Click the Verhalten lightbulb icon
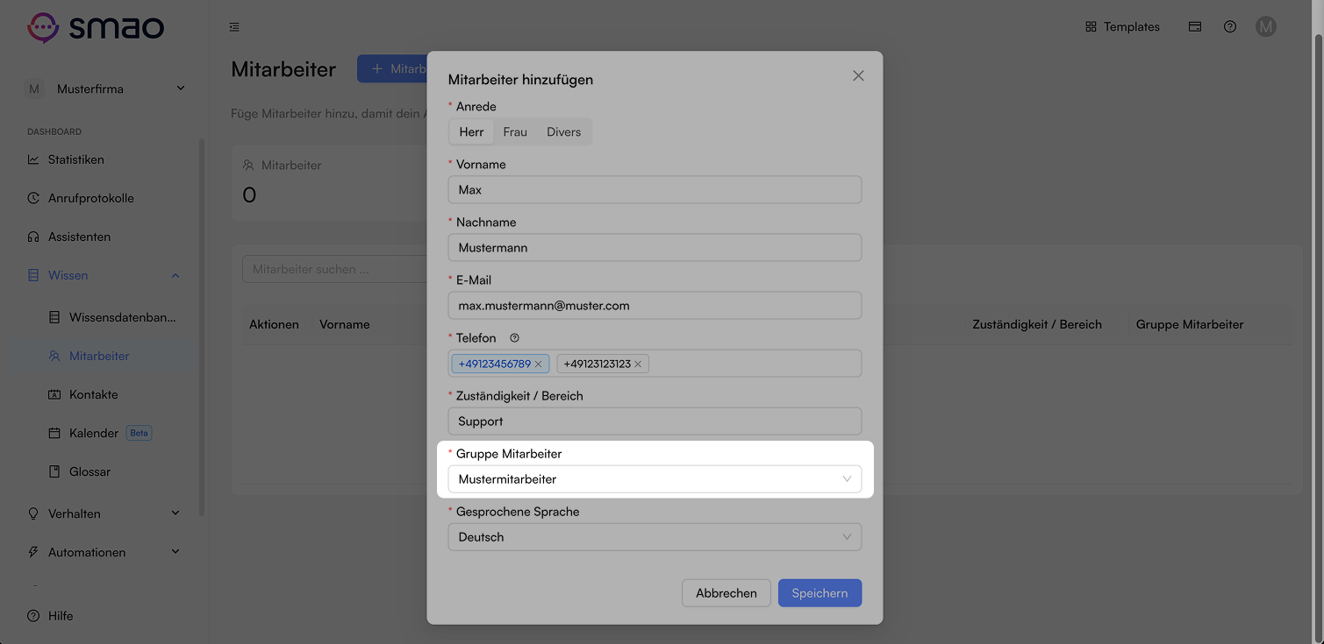 tap(33, 513)
